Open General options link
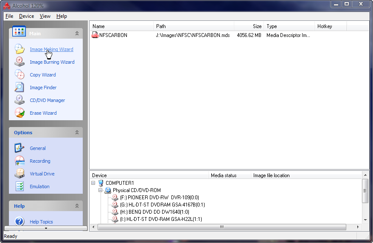373x243 pixels. coord(38,148)
